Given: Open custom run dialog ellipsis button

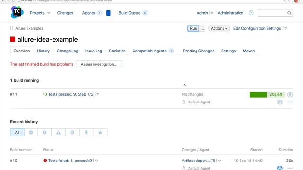Looking at the screenshot, I should (202, 28).
